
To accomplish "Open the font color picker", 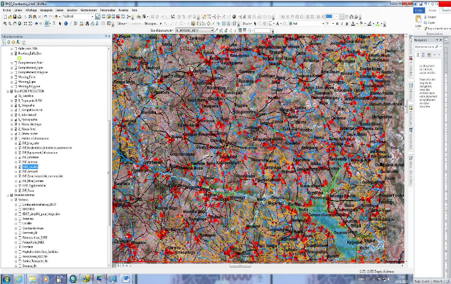I will 357,24.
